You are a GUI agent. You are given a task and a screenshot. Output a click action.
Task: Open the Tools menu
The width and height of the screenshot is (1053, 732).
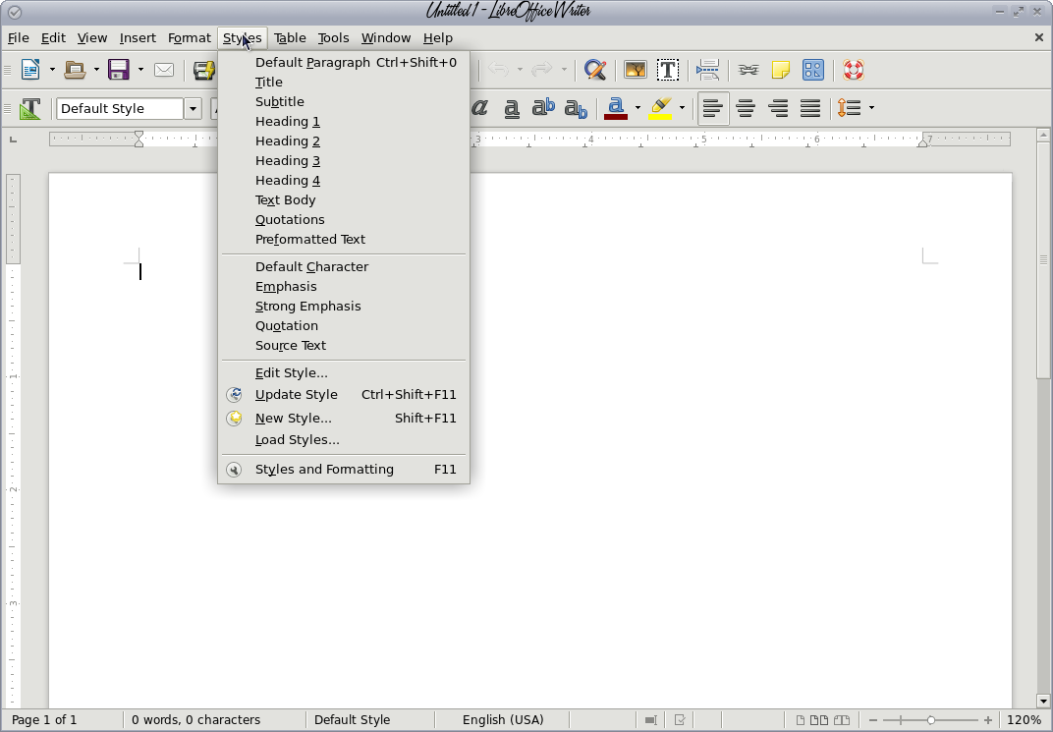coord(333,38)
